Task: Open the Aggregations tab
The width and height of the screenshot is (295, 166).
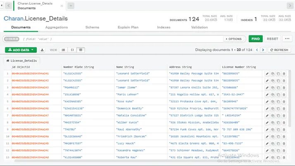Action: [57, 27]
